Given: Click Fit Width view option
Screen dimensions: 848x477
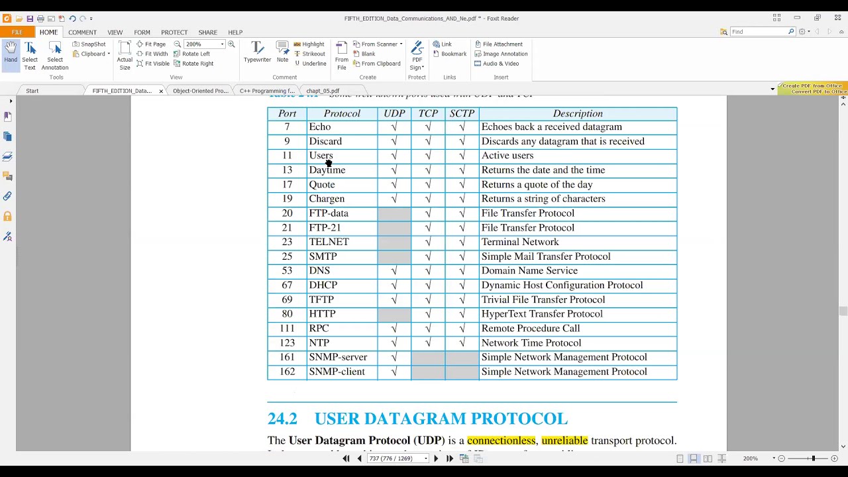Looking at the screenshot, I should pyautogui.click(x=152, y=54).
